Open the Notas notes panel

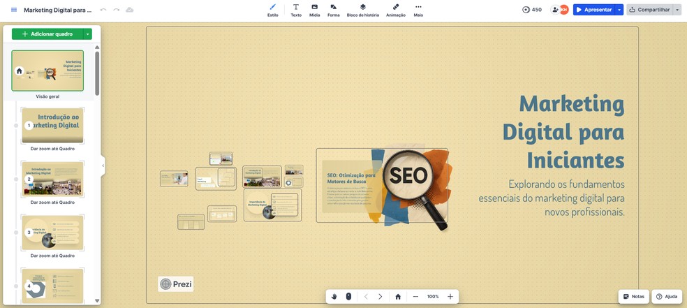[633, 297]
